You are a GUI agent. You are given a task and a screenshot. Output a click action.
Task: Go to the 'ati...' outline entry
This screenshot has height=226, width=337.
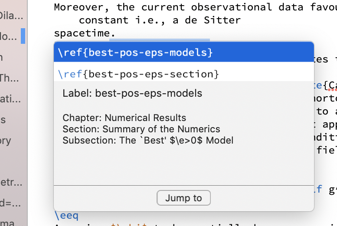pyautogui.click(x=10, y=99)
